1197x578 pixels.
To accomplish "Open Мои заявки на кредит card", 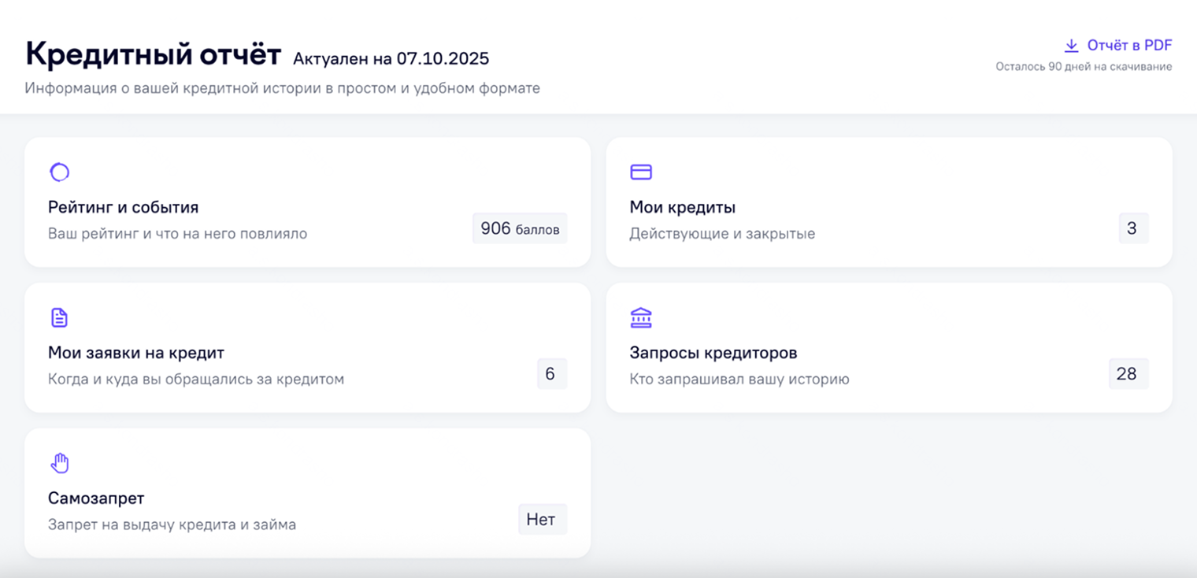I will [x=307, y=346].
